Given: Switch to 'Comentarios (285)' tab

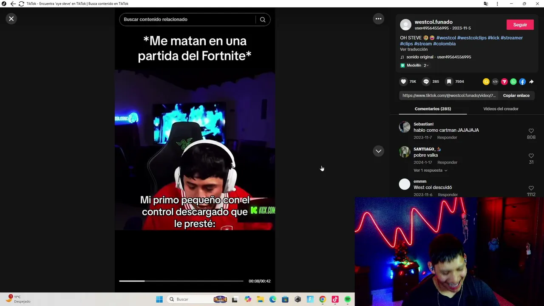Looking at the screenshot, I should pyautogui.click(x=433, y=109).
